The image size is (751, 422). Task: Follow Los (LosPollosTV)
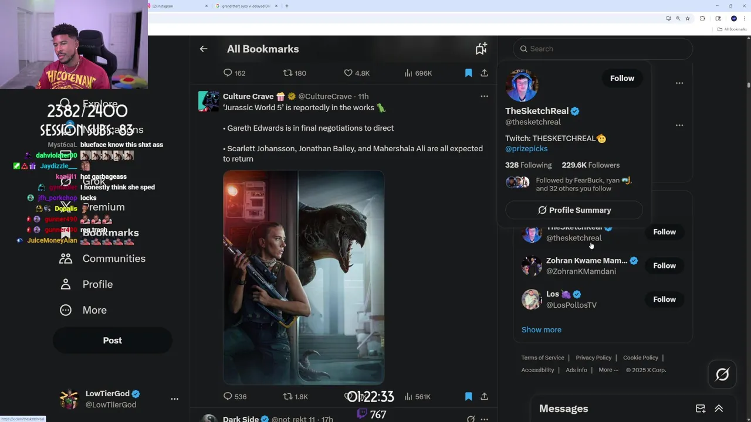point(664,299)
